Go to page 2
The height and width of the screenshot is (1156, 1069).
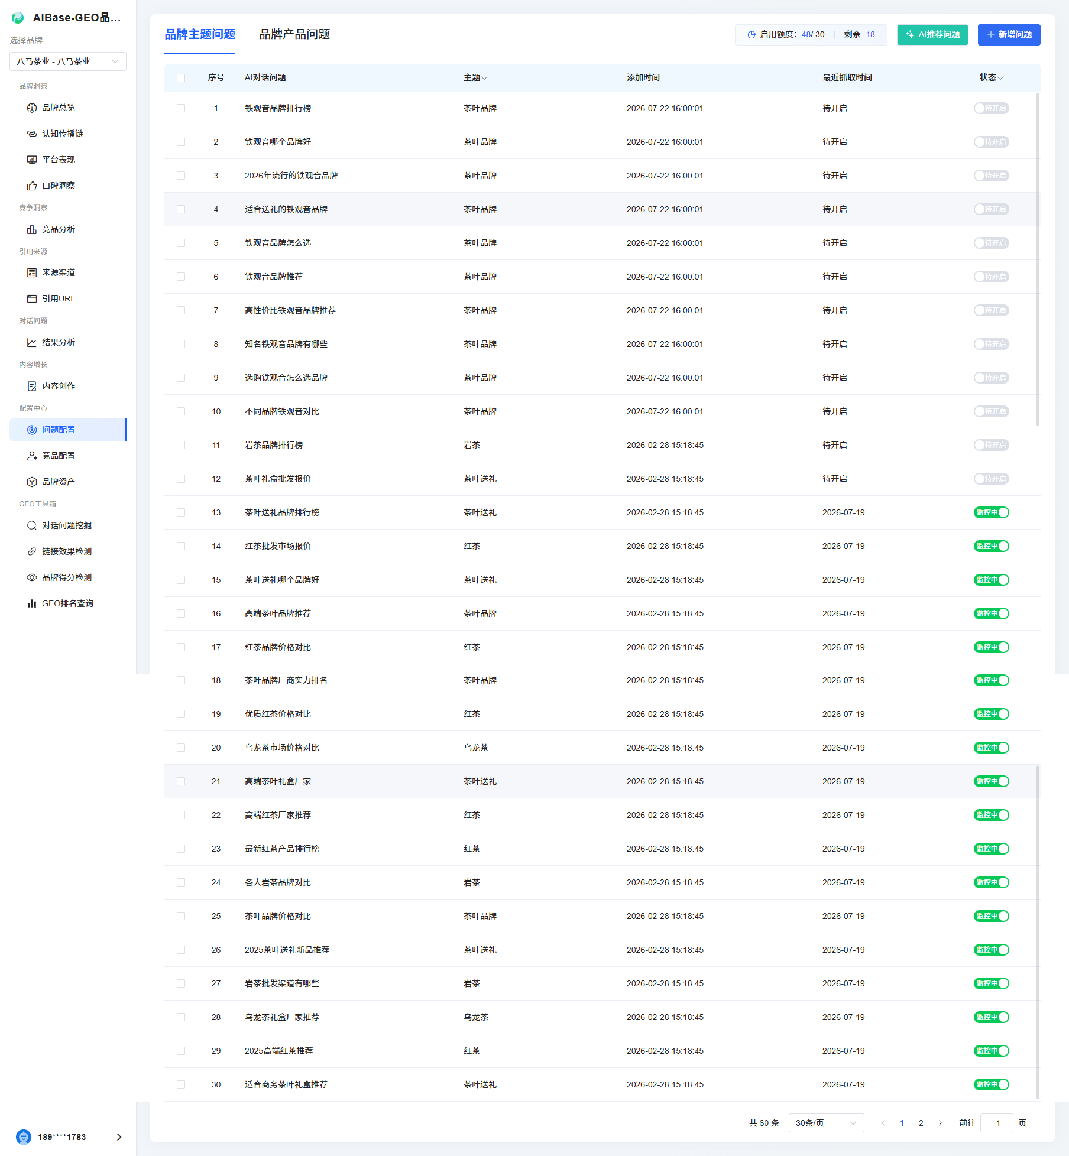921,1123
